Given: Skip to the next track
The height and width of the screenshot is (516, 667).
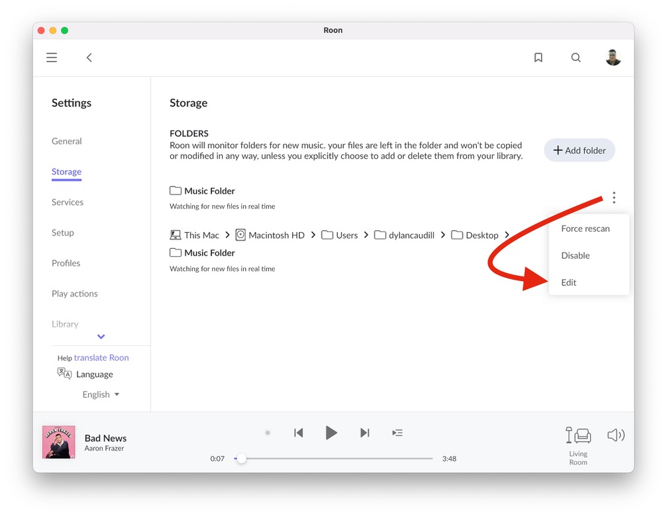Looking at the screenshot, I should [x=364, y=433].
